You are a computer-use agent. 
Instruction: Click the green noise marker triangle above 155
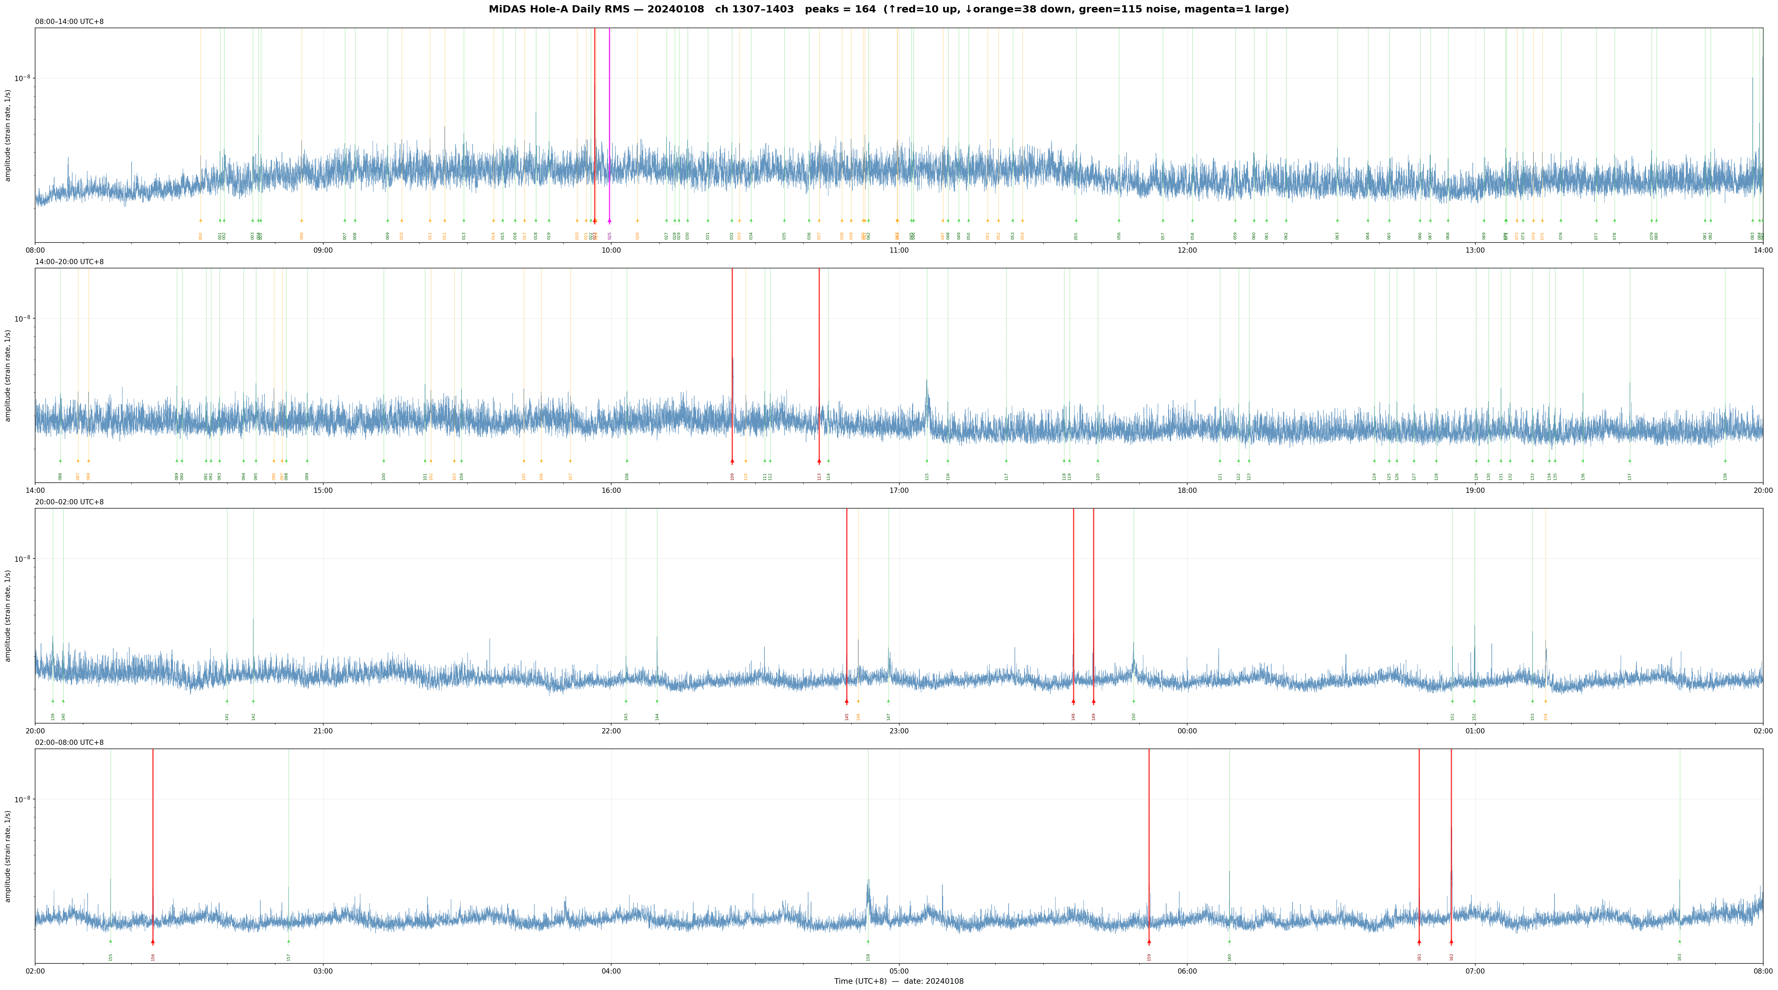(110, 942)
